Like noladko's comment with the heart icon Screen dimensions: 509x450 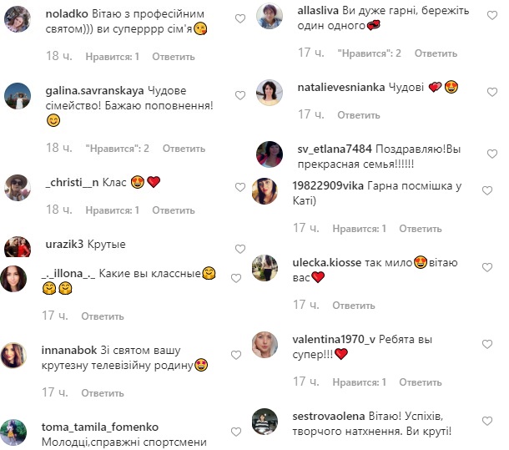[x=239, y=19]
